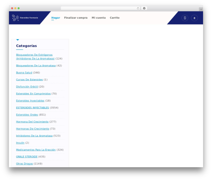The width and height of the screenshot is (212, 180).
Task: Open a new tab with plus button
Action: tap(201, 9)
